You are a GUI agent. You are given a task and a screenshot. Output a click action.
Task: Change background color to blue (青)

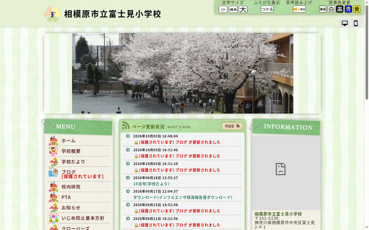coord(348,9)
